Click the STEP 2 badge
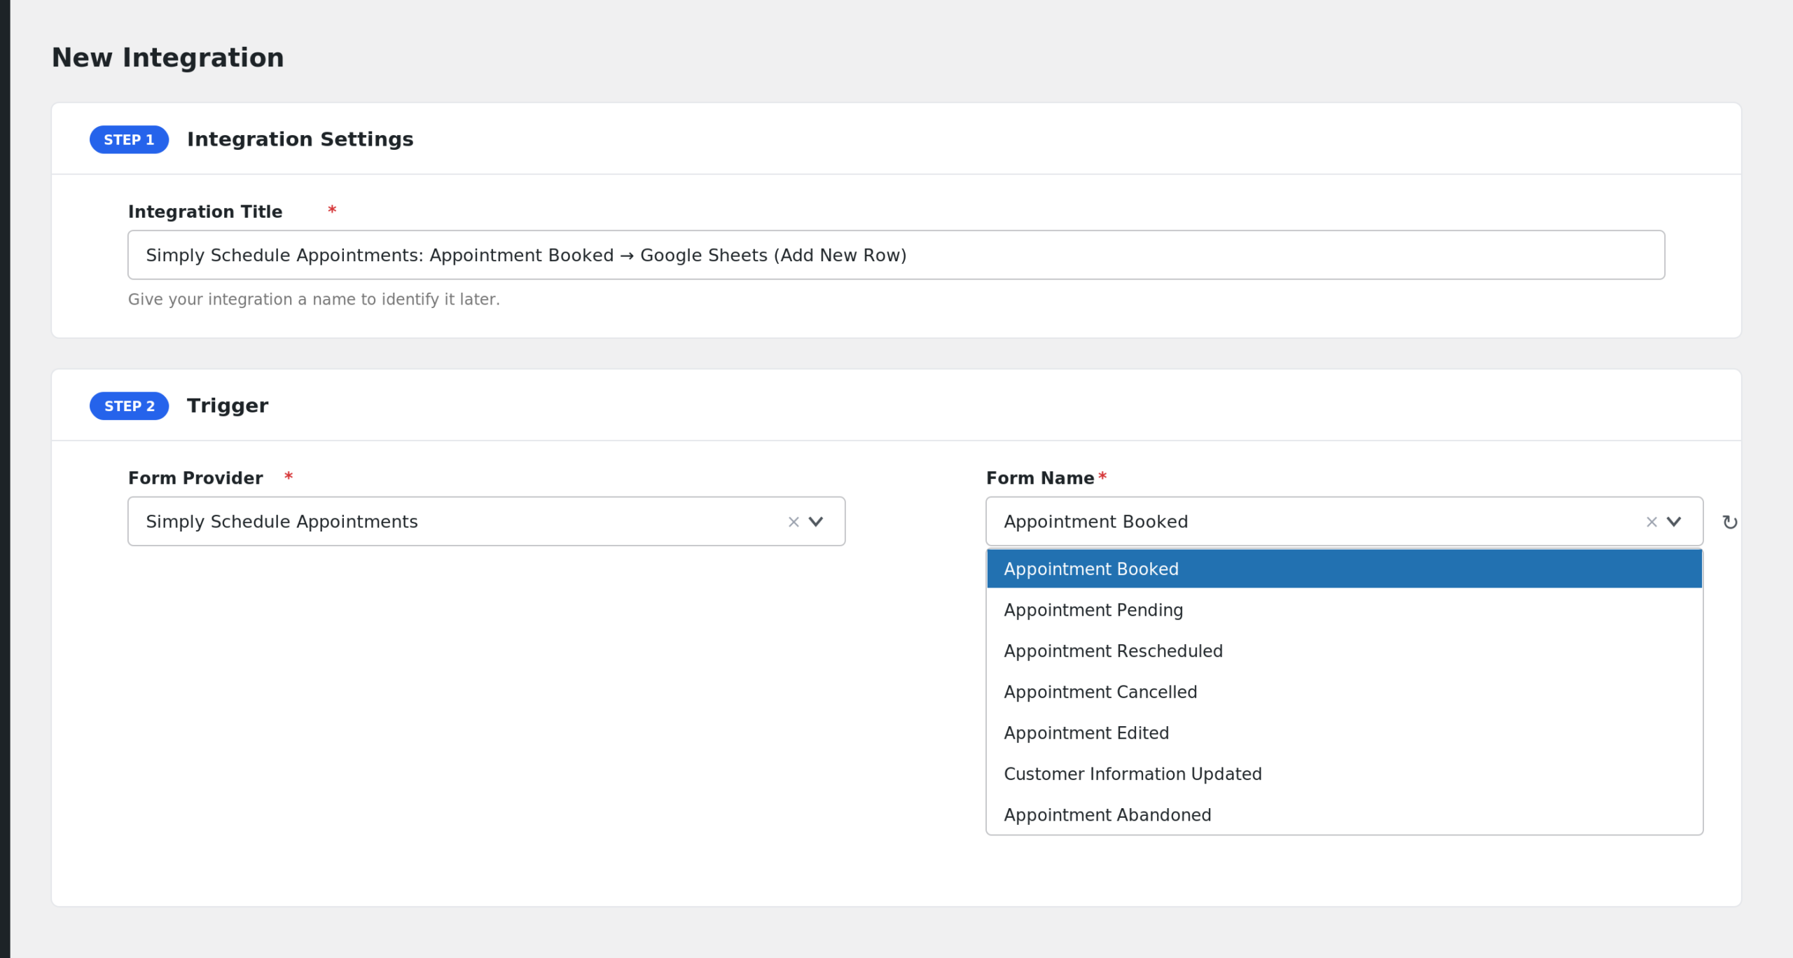This screenshot has height=958, width=1793. [129, 406]
